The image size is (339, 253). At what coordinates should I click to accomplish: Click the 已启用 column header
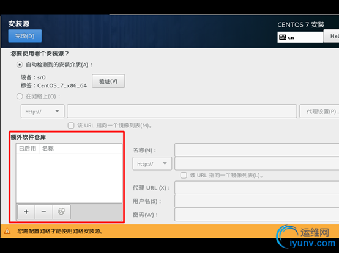point(28,149)
